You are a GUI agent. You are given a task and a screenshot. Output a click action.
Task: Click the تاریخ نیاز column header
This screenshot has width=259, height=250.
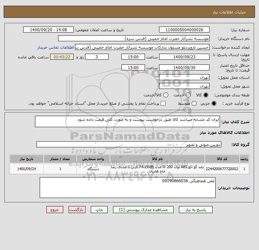[27, 159]
